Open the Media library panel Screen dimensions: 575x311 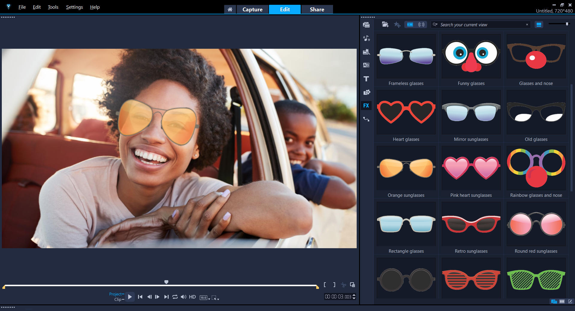[366, 25]
